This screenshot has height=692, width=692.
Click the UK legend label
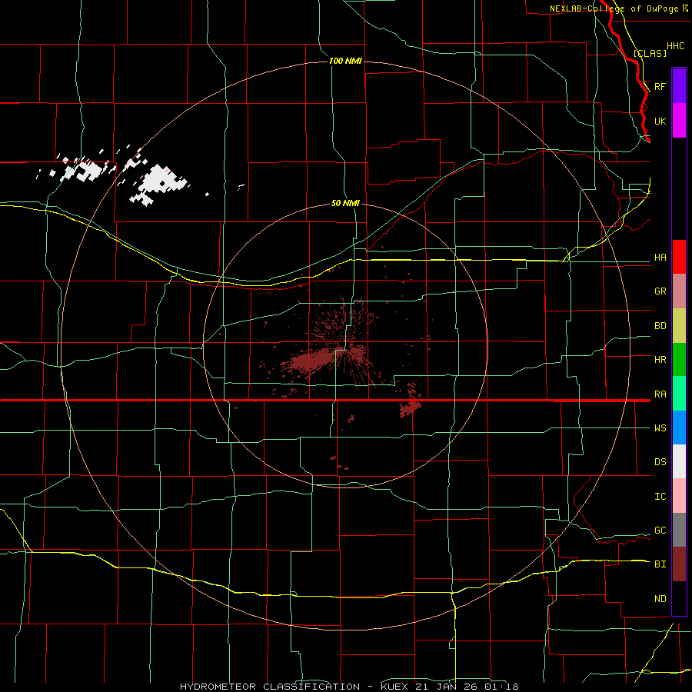660,121
